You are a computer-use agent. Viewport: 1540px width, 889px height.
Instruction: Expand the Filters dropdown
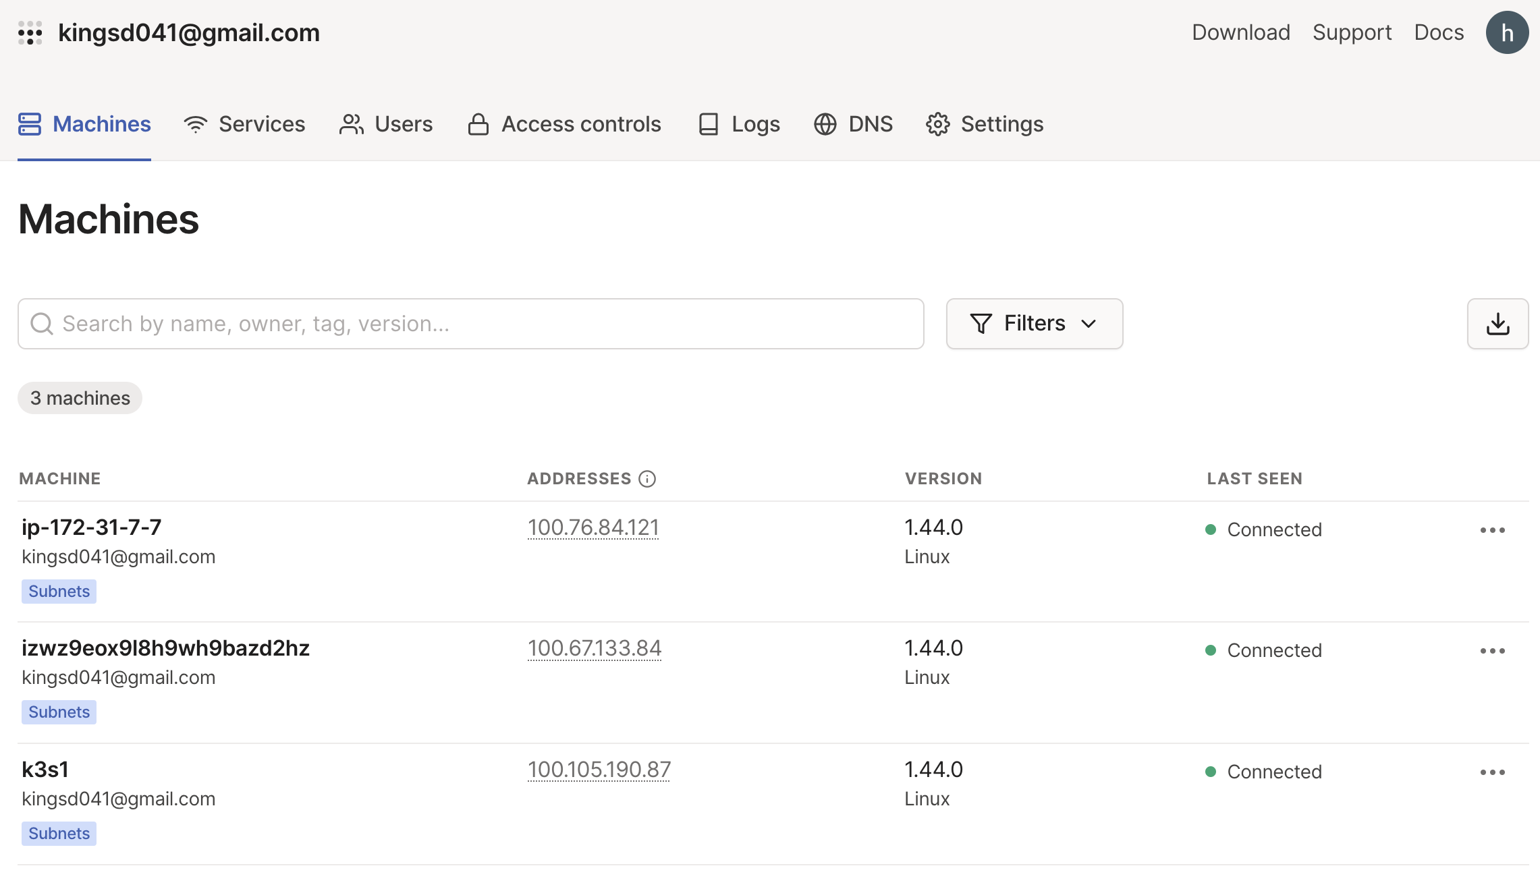point(1034,324)
